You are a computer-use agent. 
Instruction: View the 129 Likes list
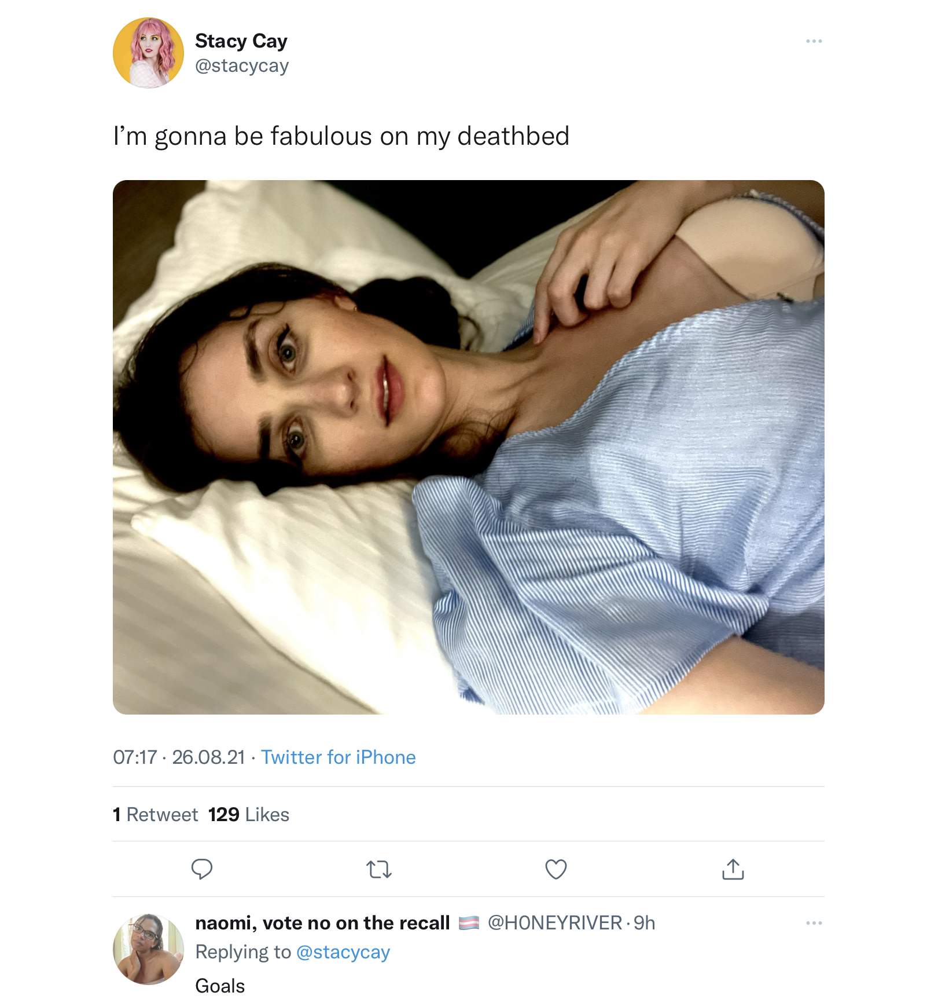(249, 815)
